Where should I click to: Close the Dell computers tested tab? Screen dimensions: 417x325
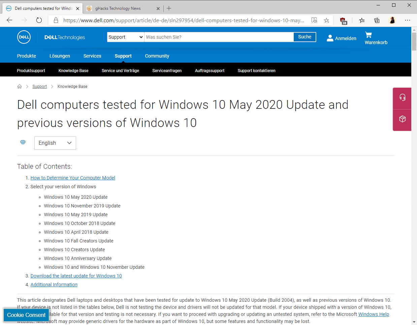click(x=77, y=8)
